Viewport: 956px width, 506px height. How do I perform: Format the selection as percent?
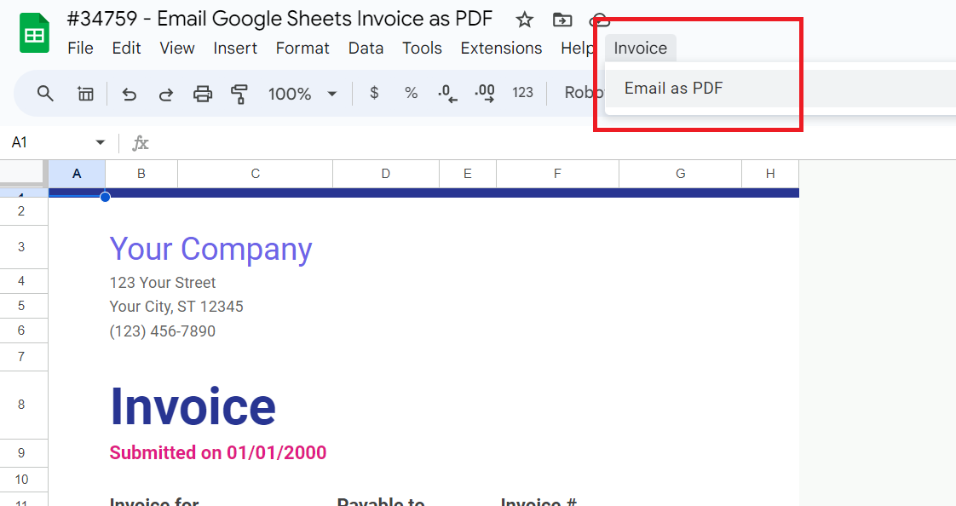pos(411,94)
